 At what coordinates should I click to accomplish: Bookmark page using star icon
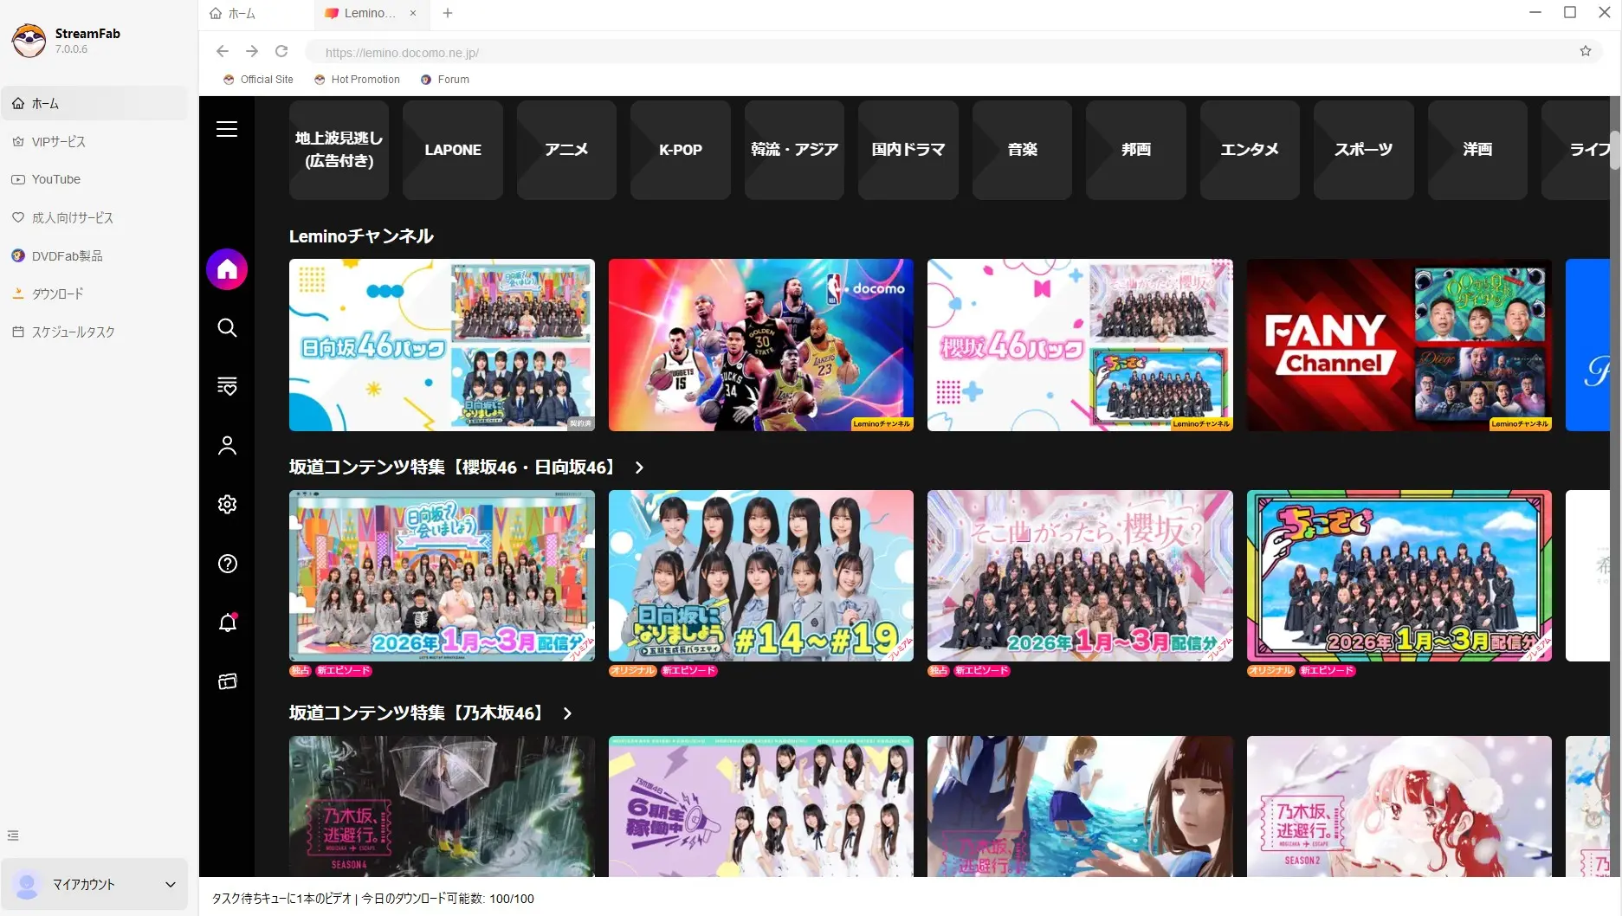(1586, 51)
